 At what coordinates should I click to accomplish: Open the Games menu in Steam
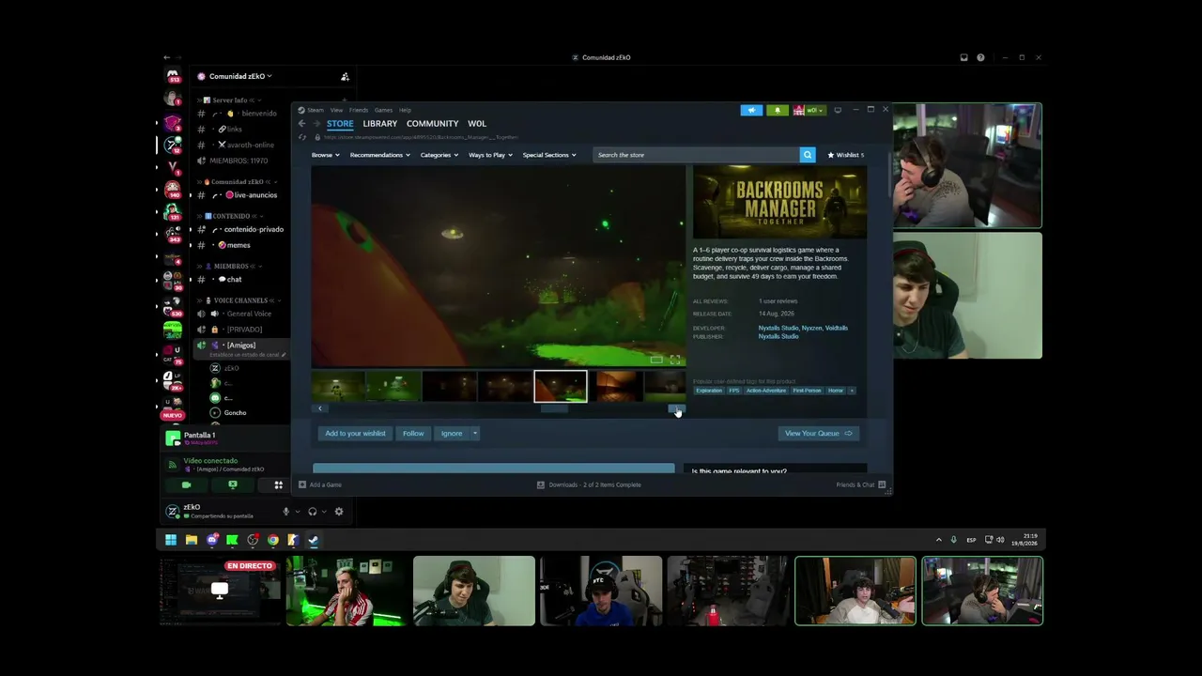click(383, 110)
